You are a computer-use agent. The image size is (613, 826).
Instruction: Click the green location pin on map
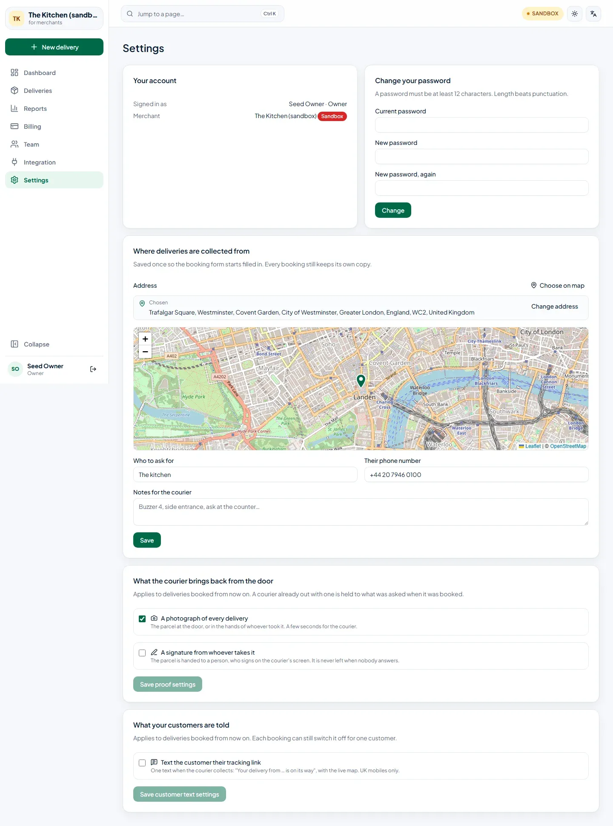point(361,381)
